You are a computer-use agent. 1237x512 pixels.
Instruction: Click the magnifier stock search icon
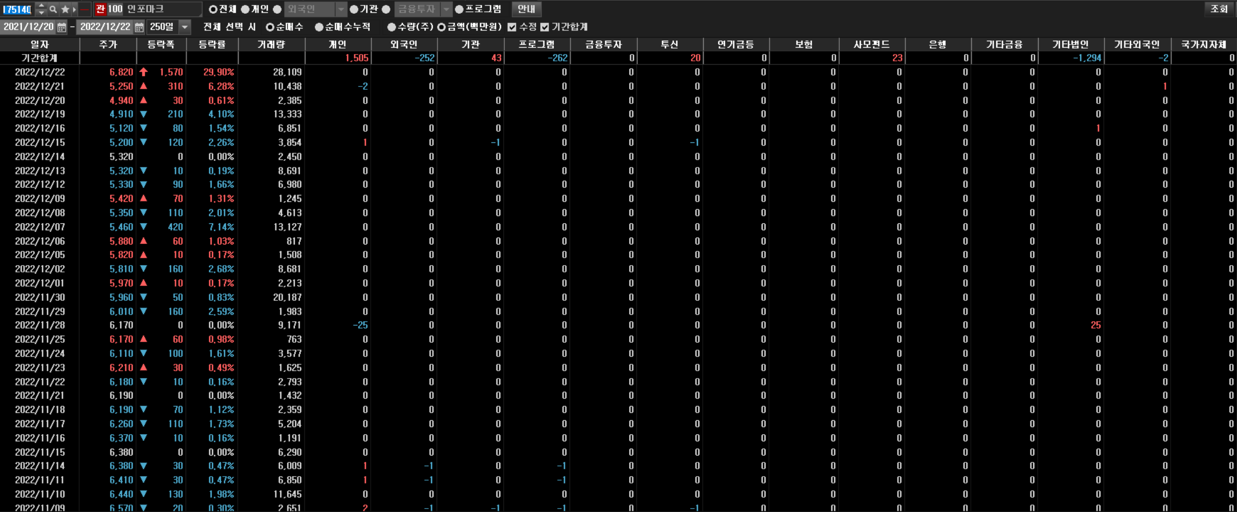click(x=53, y=9)
